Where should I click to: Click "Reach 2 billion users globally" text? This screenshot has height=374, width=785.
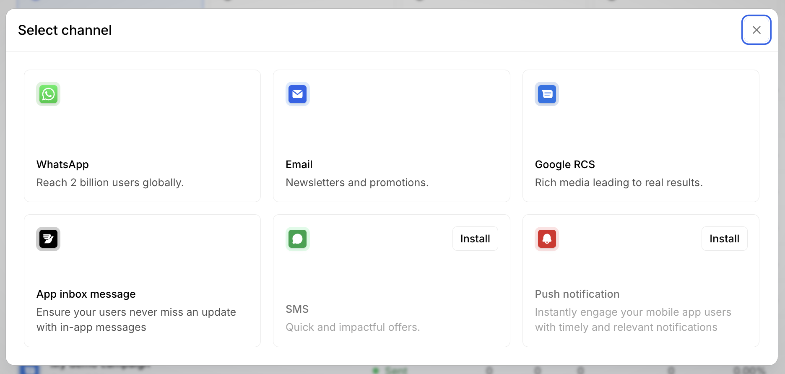[110, 182]
